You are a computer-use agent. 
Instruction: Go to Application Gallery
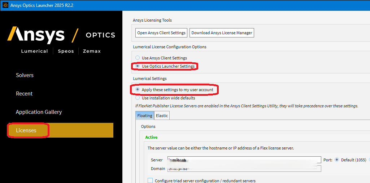[39, 112]
